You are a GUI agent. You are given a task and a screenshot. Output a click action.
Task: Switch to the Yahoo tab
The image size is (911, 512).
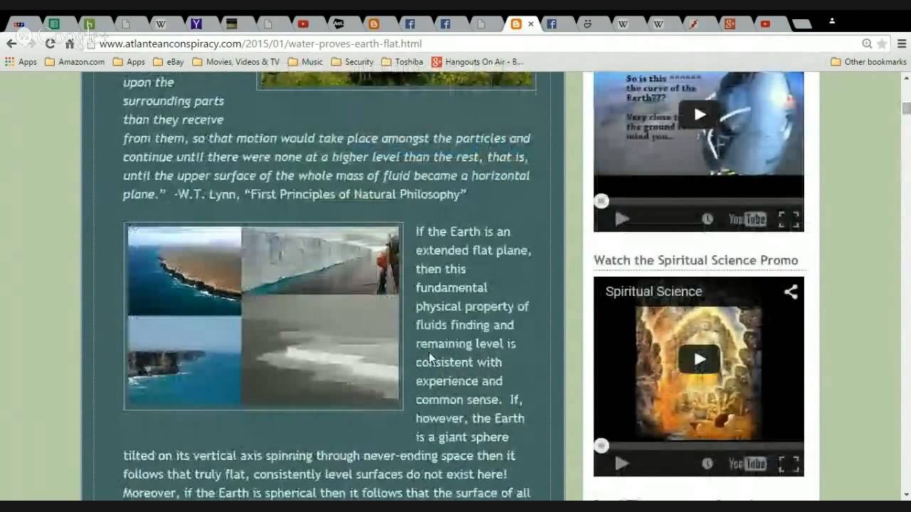point(196,24)
